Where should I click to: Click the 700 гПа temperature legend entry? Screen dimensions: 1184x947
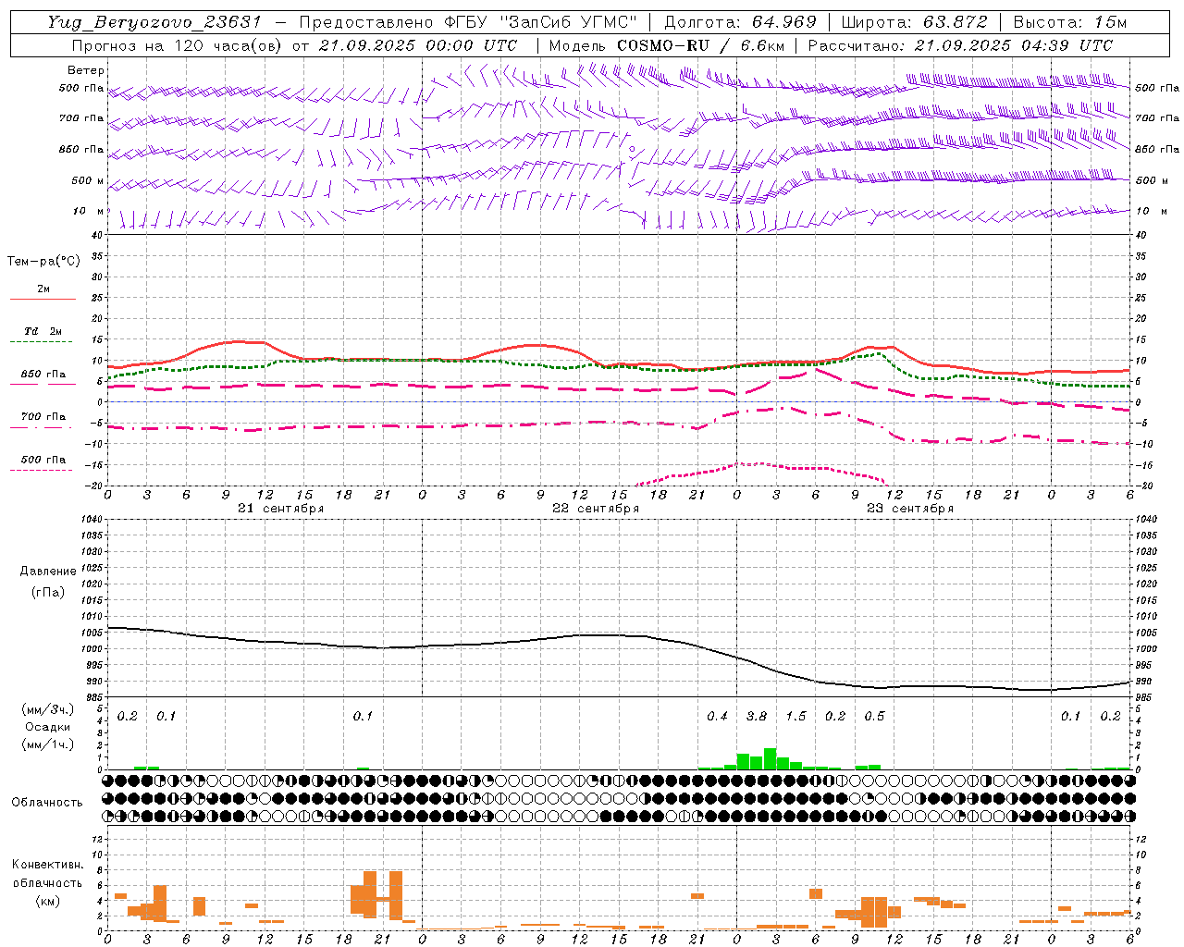pyautogui.click(x=43, y=417)
